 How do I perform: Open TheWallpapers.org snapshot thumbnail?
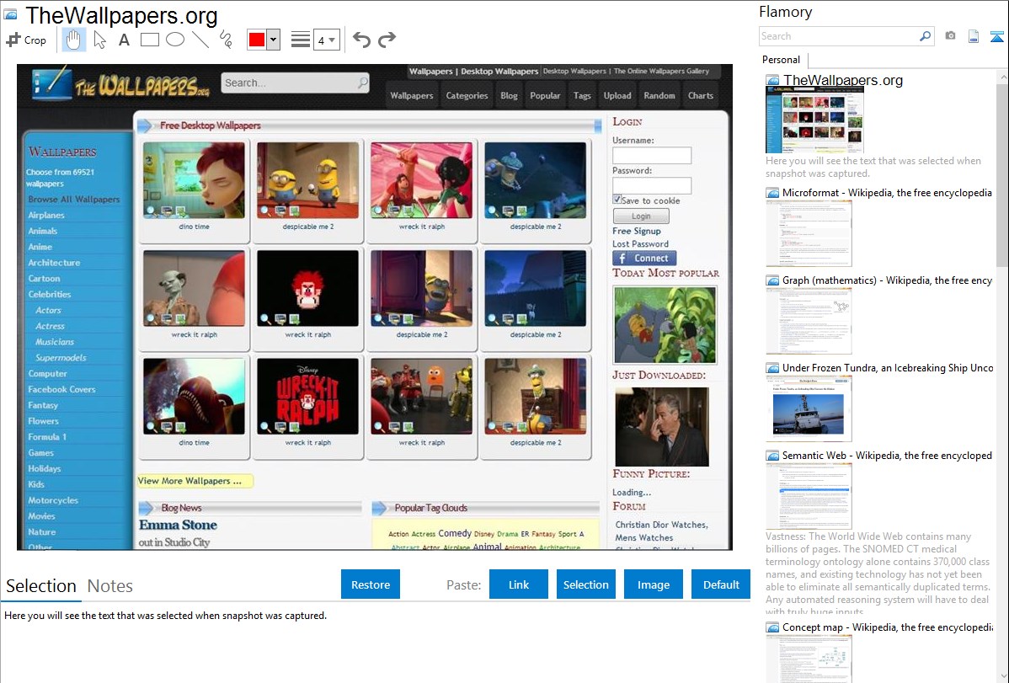[814, 120]
